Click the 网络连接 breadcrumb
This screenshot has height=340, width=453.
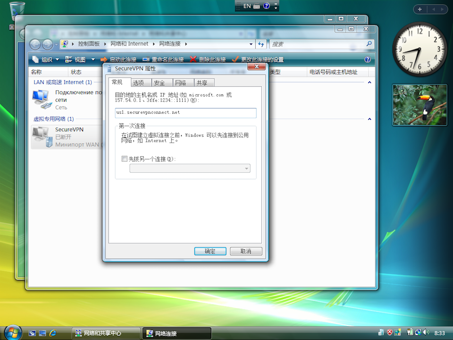[170, 43]
